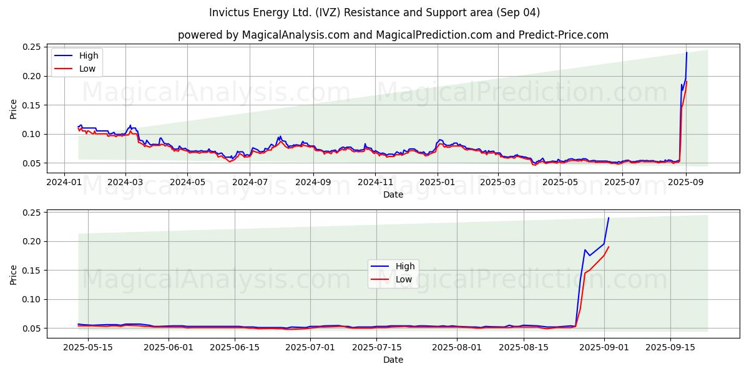Viewport: 749px width, 374px height.
Task: Click the '2024-11' x-axis label
Action: pos(376,182)
